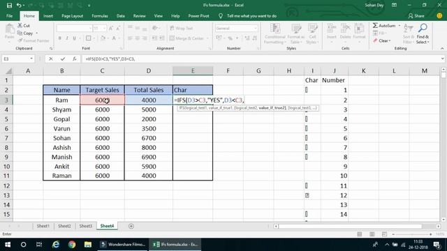Open the Review ribbon tab
The height and width of the screenshot is (251, 447).
[x=139, y=16]
